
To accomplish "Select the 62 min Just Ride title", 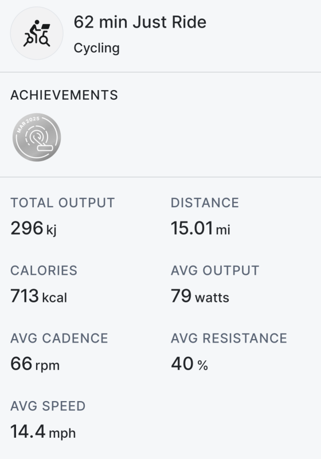I will (x=140, y=22).
